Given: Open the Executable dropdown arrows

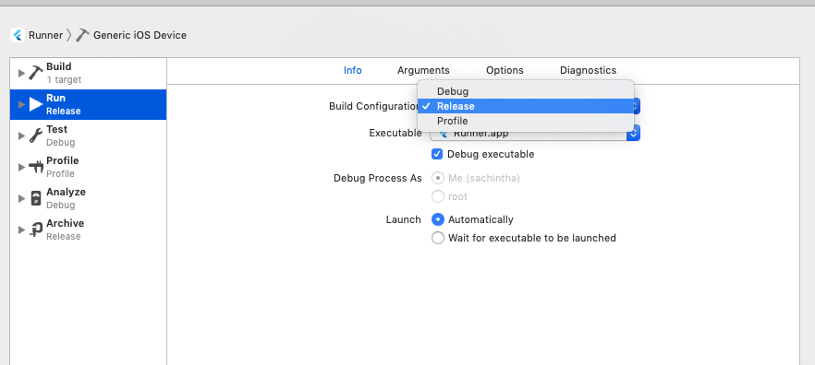Looking at the screenshot, I should pos(634,134).
